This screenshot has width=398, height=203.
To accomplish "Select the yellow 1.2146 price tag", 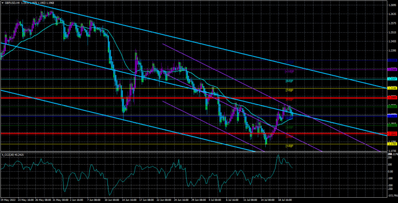I will click(x=391, y=88).
